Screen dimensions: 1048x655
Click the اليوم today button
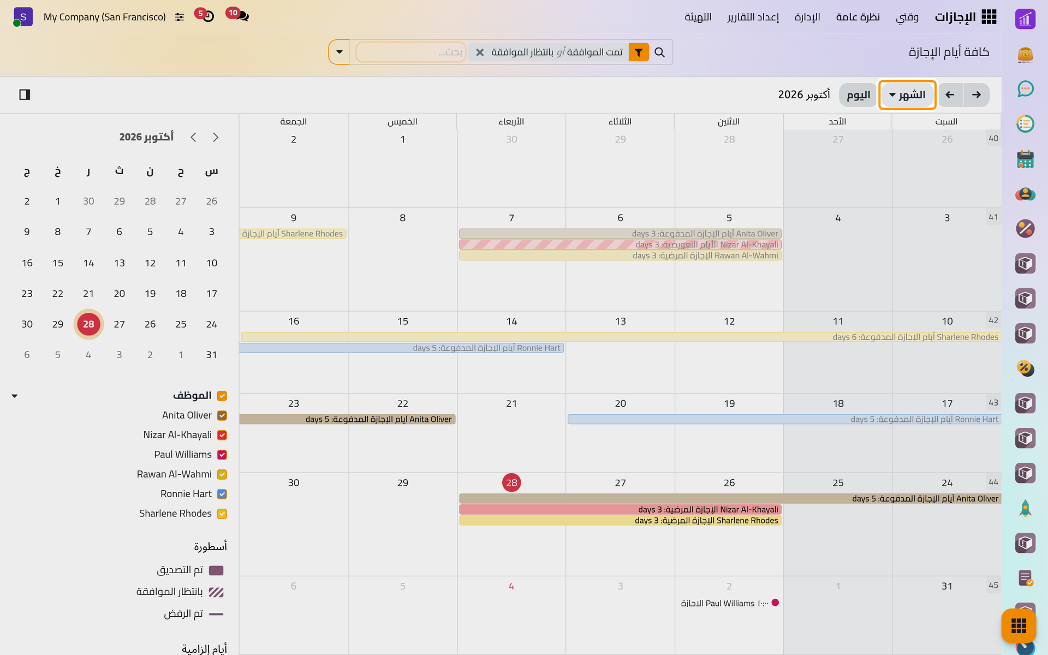[x=858, y=95]
